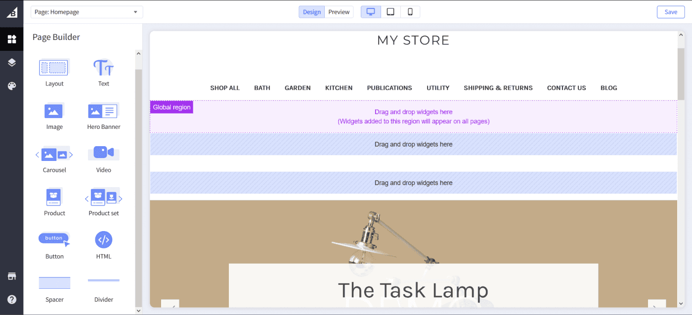Click scroll down arrow in widget panel
The width and height of the screenshot is (692, 315).
coord(138,311)
